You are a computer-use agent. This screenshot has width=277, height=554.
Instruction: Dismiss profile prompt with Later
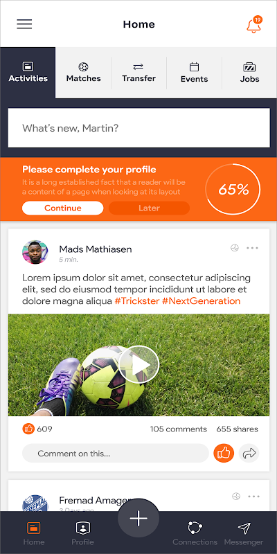(x=149, y=208)
